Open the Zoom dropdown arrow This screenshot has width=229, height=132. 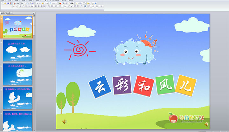93,3
